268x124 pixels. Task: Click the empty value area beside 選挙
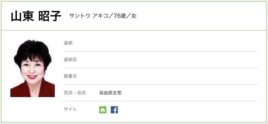click(x=178, y=43)
